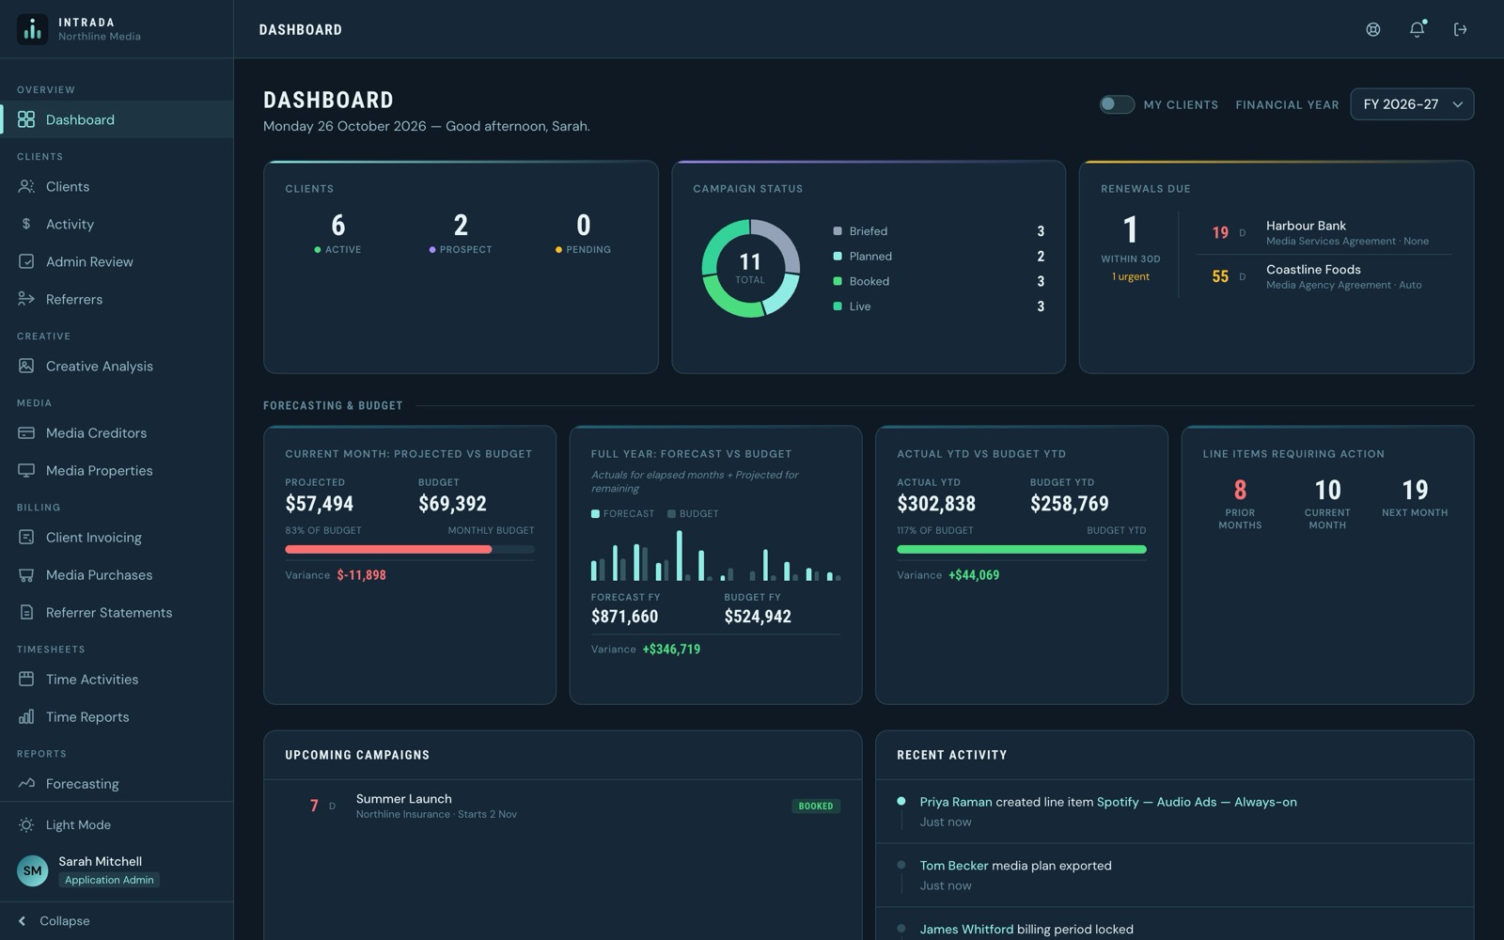Viewport: 1504px width, 940px height.
Task: Click the Client Invoicing document icon
Action: (26, 537)
